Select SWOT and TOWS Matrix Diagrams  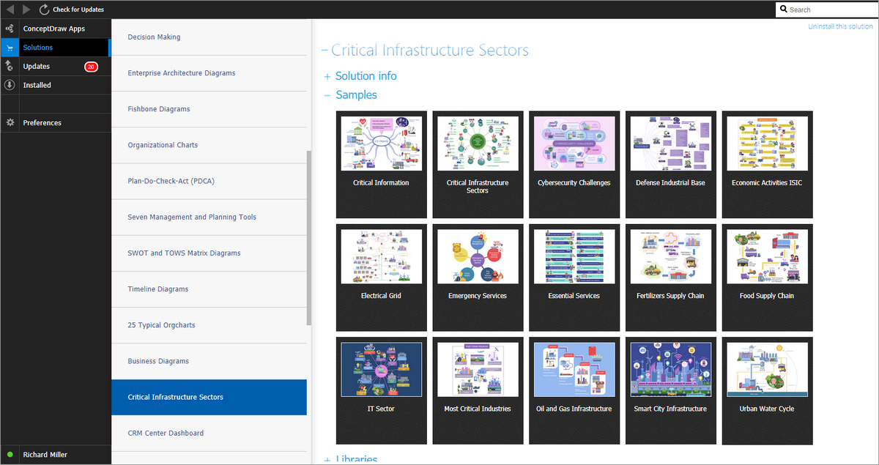click(x=209, y=253)
